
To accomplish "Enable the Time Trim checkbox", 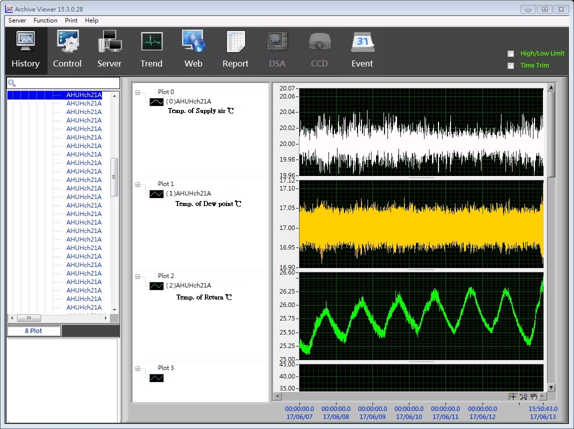I will pyautogui.click(x=510, y=65).
